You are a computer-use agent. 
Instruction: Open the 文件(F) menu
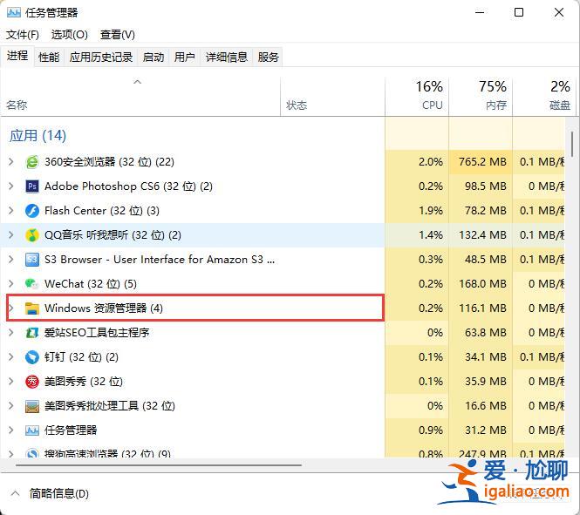click(x=23, y=34)
